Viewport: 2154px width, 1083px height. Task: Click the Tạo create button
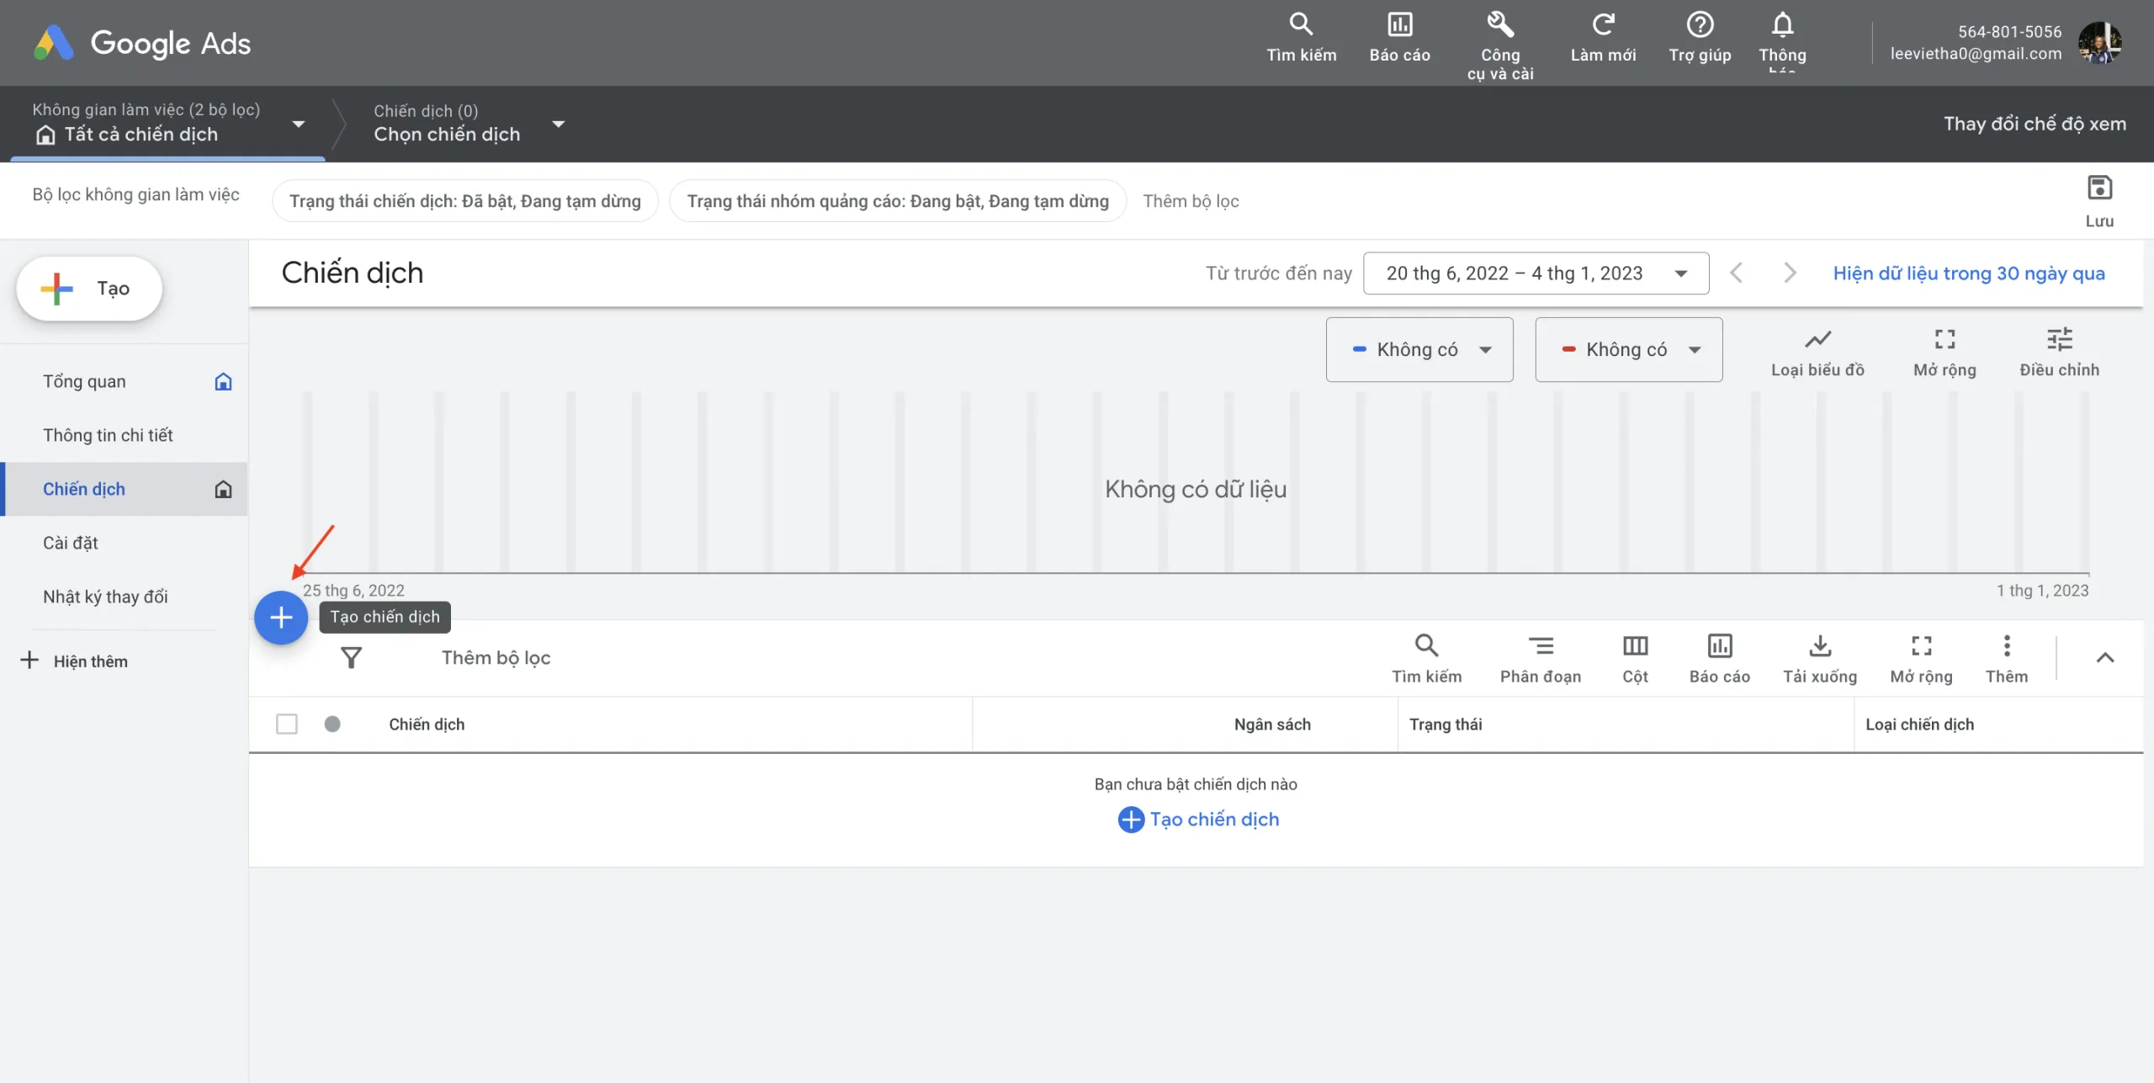pos(89,289)
